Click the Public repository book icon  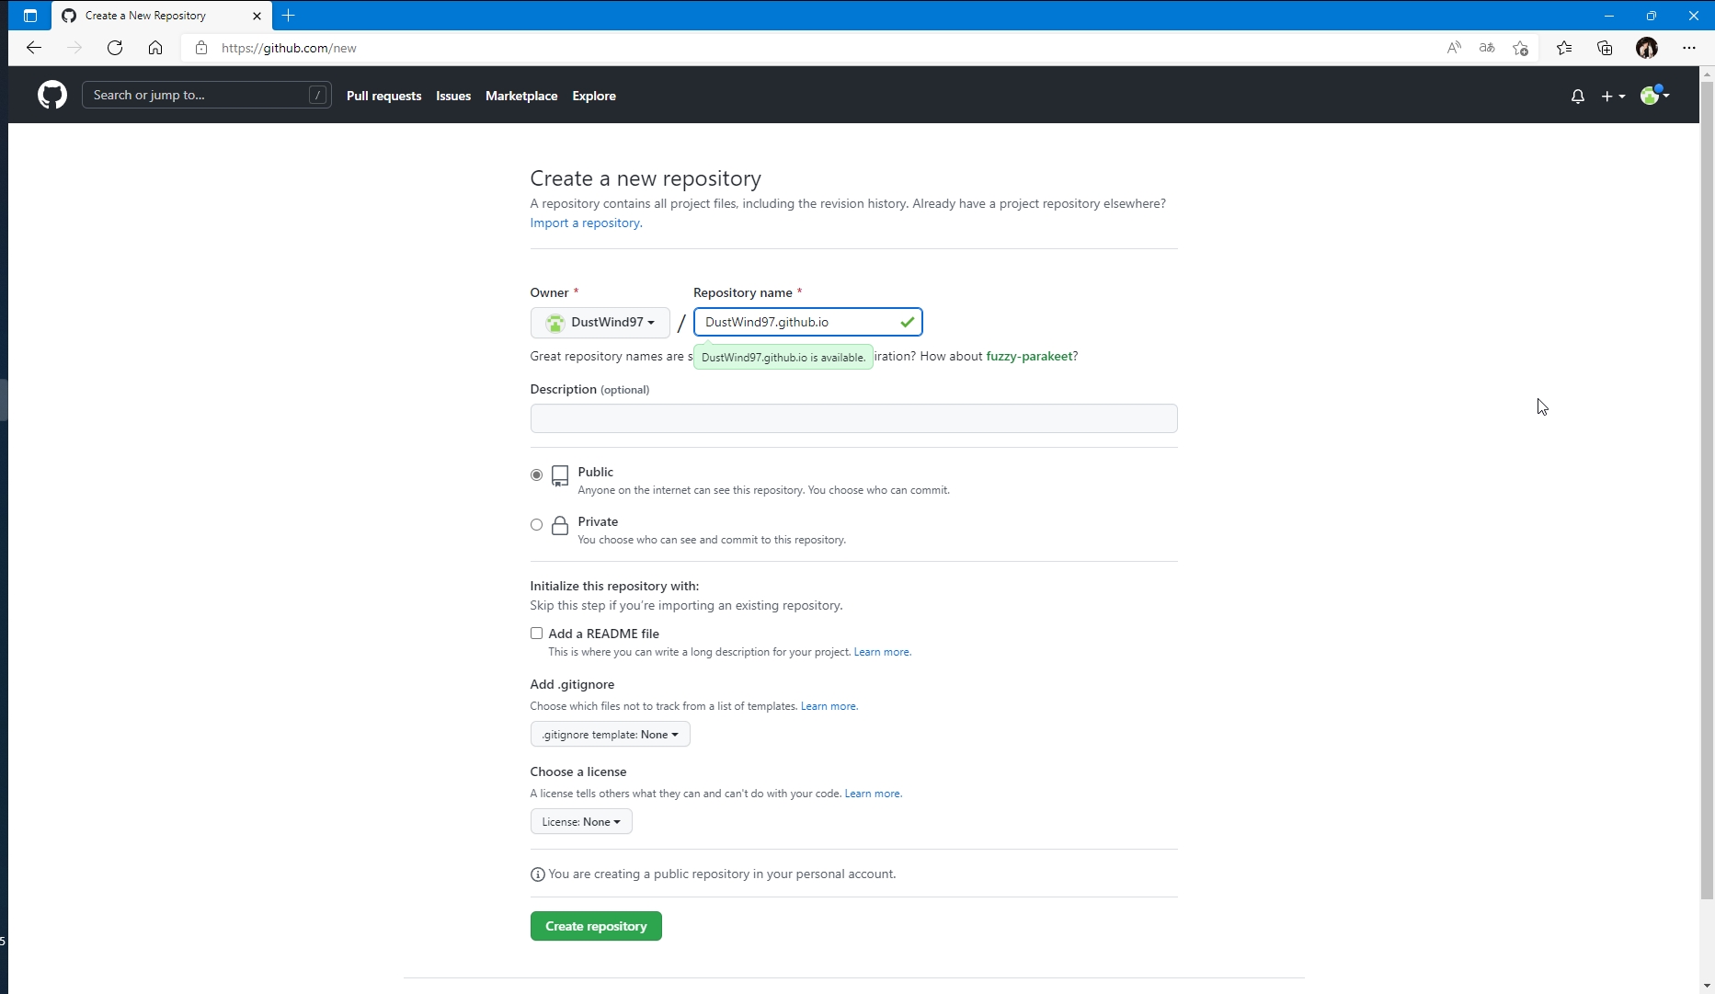(x=560, y=475)
